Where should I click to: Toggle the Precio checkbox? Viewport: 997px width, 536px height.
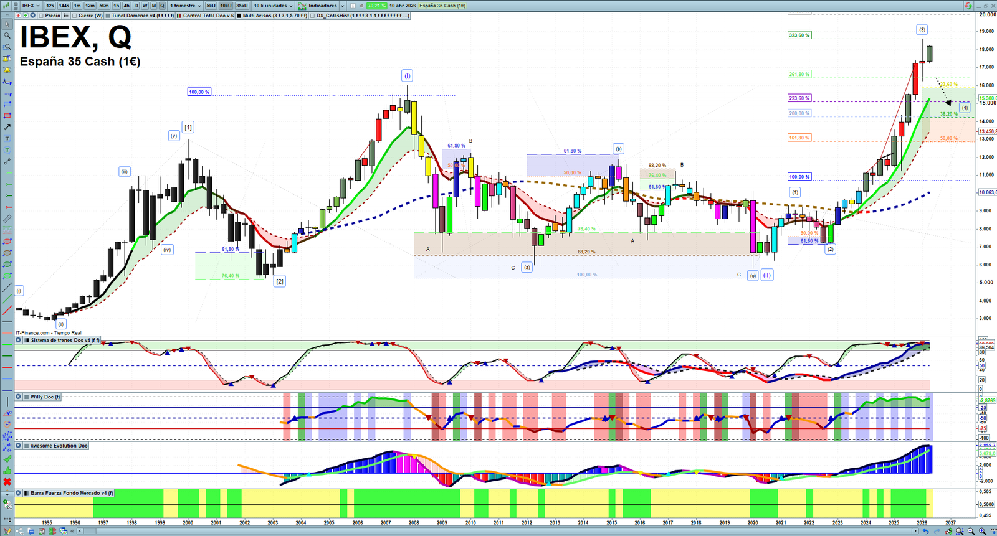coord(42,16)
